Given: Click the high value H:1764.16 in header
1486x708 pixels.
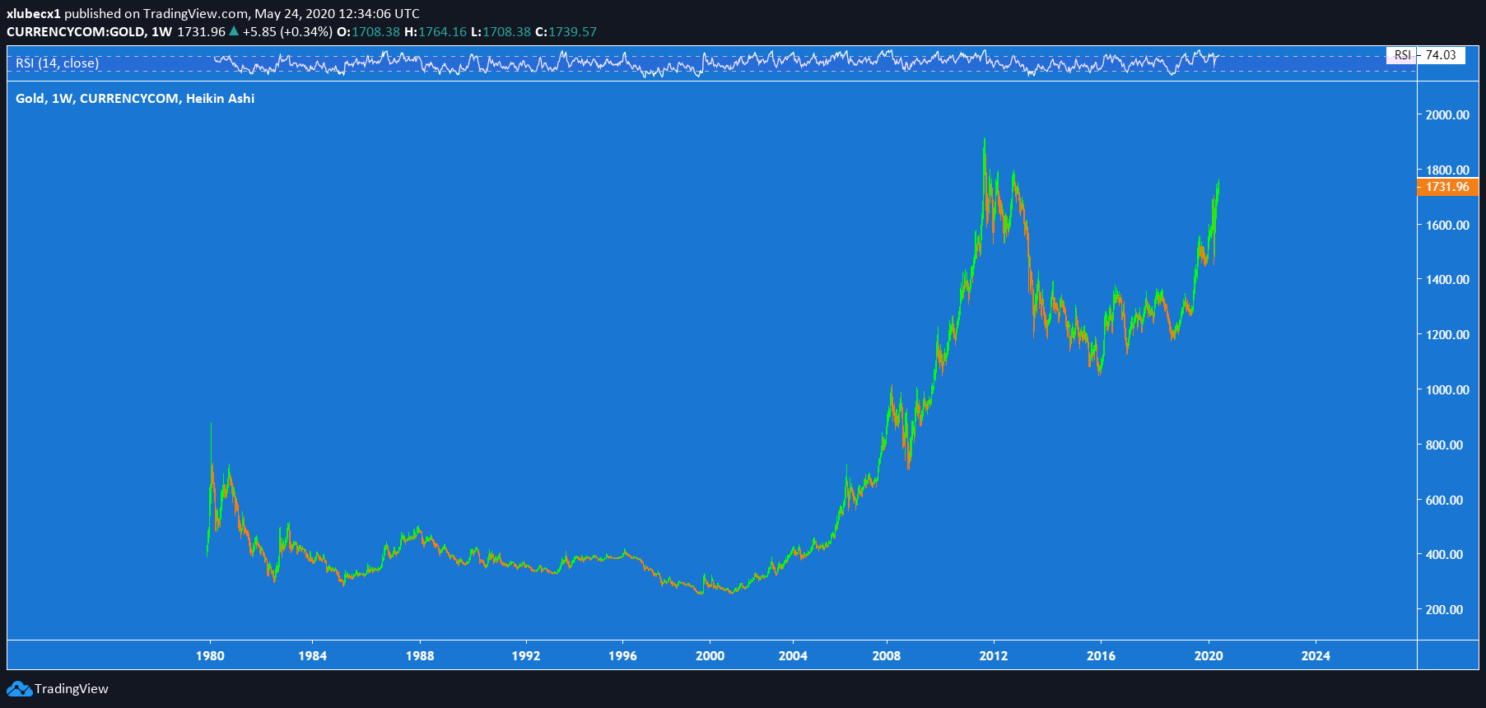Looking at the screenshot, I should tap(436, 32).
